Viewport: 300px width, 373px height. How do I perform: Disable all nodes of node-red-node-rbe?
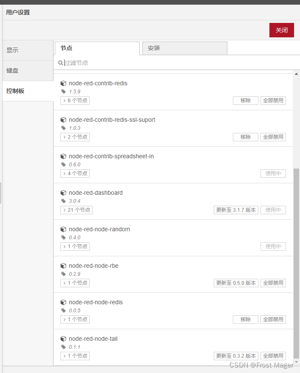click(273, 283)
